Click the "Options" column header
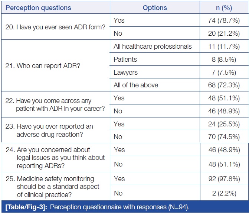 155,8
